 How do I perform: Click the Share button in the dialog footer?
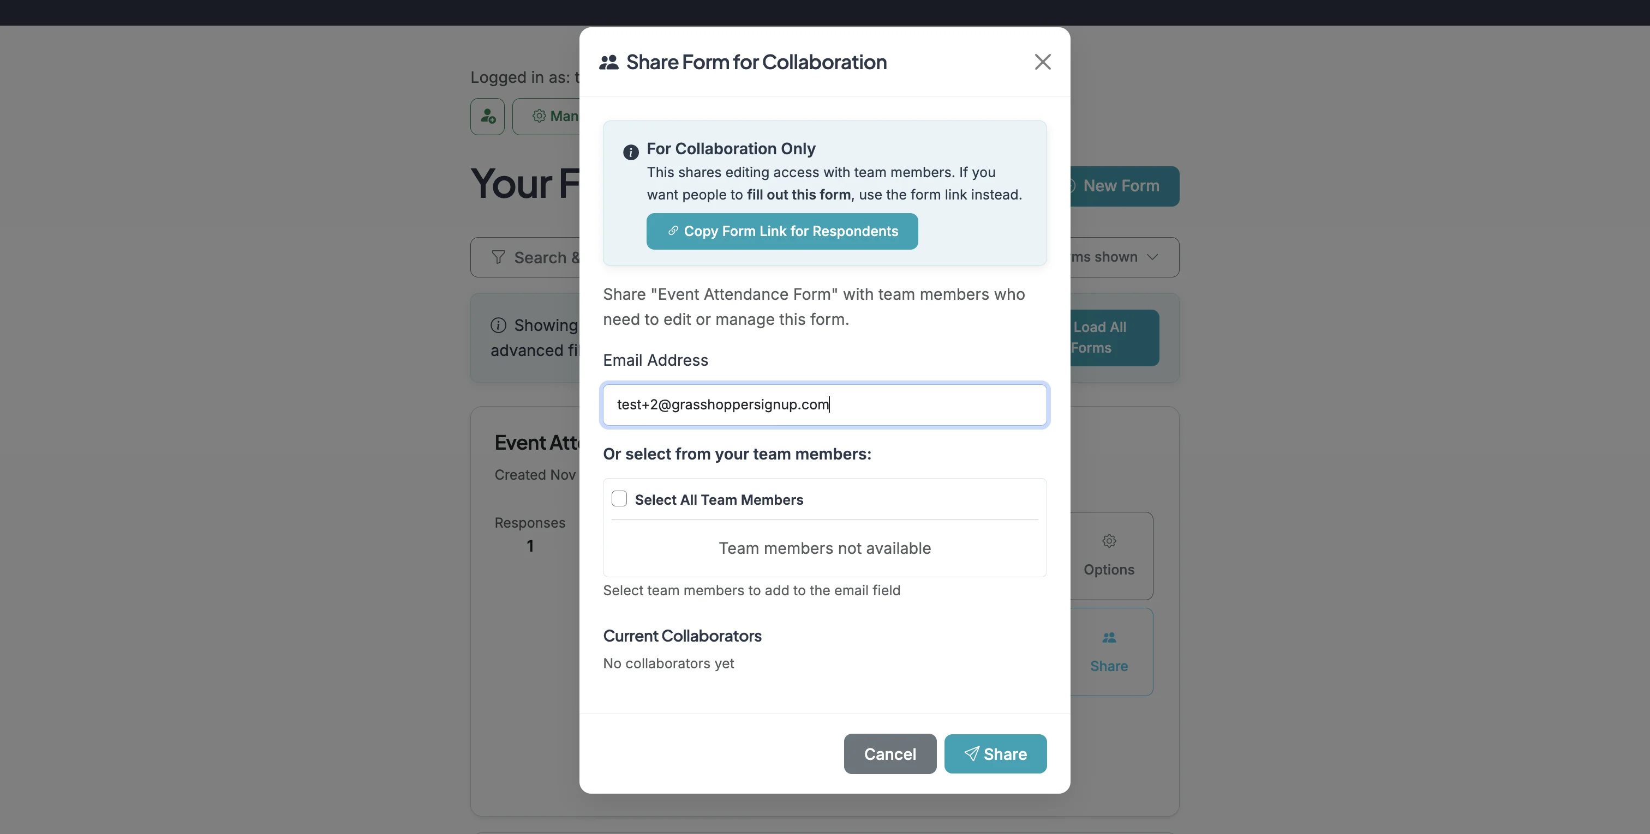tap(995, 753)
